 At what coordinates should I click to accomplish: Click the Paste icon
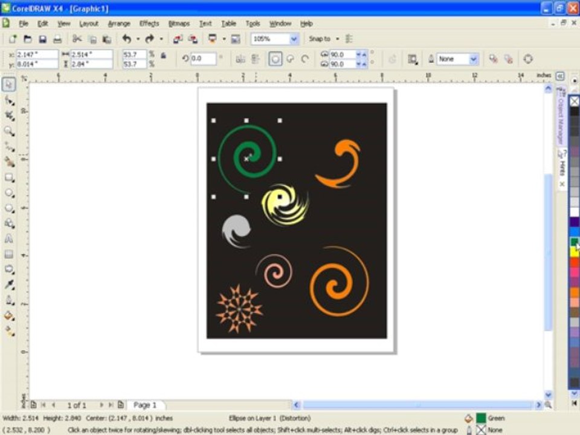pyautogui.click(x=107, y=39)
